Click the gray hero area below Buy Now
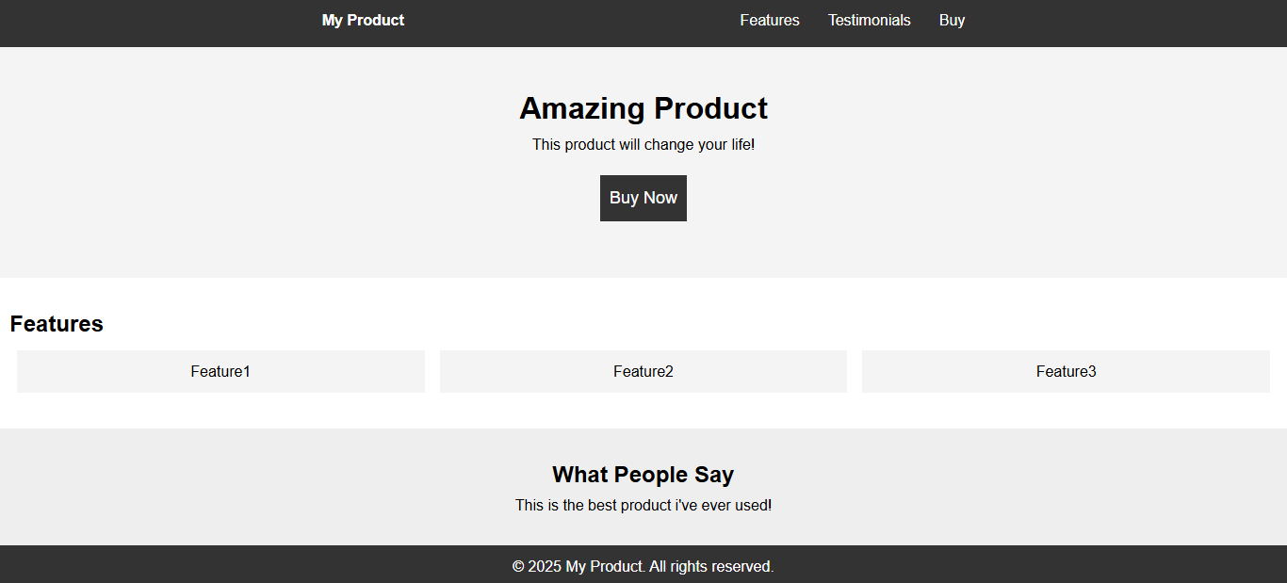 (x=643, y=250)
